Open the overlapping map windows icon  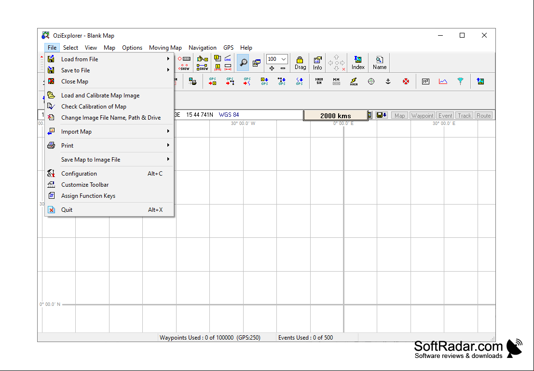click(x=257, y=63)
